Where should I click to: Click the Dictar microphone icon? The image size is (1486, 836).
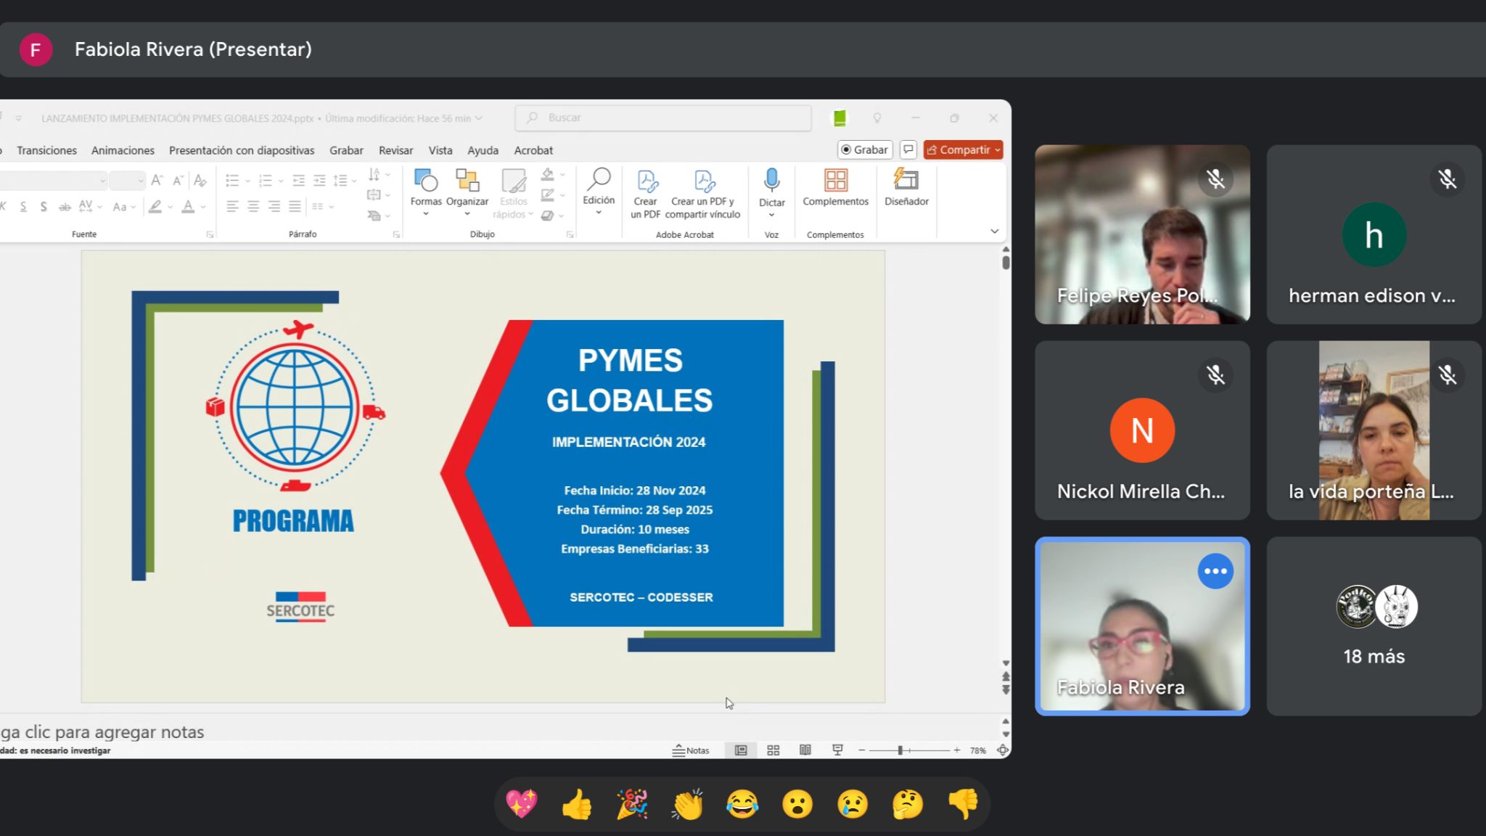coord(771,180)
